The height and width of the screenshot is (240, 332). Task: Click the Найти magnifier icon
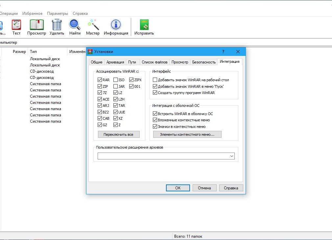75,25
